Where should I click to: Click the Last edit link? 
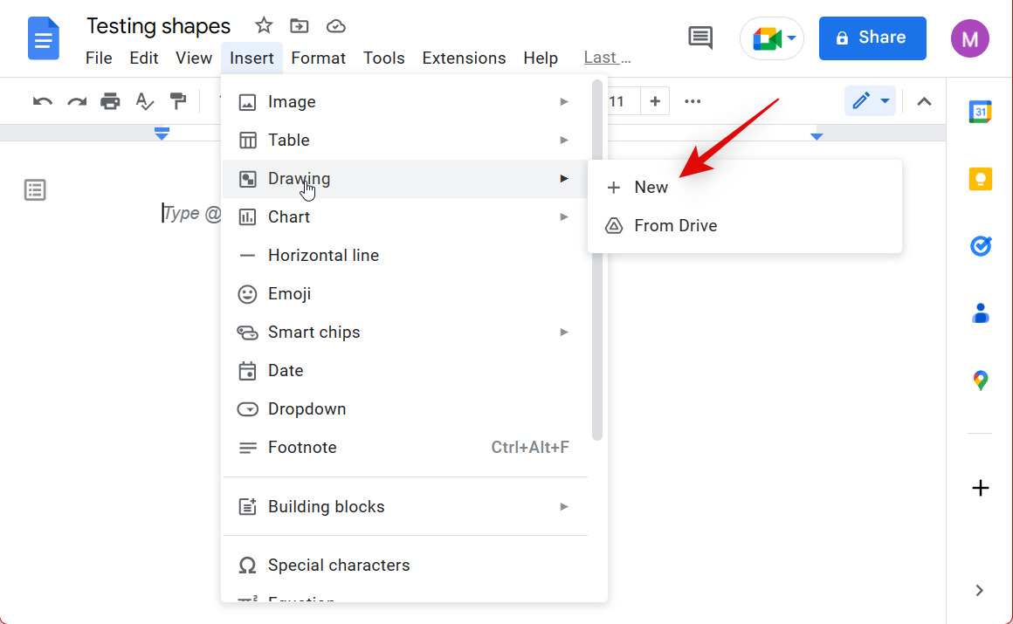(607, 58)
